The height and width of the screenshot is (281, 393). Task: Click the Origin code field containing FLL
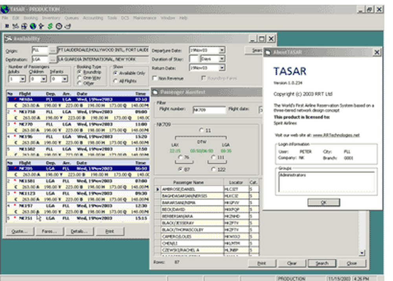click(x=40, y=50)
